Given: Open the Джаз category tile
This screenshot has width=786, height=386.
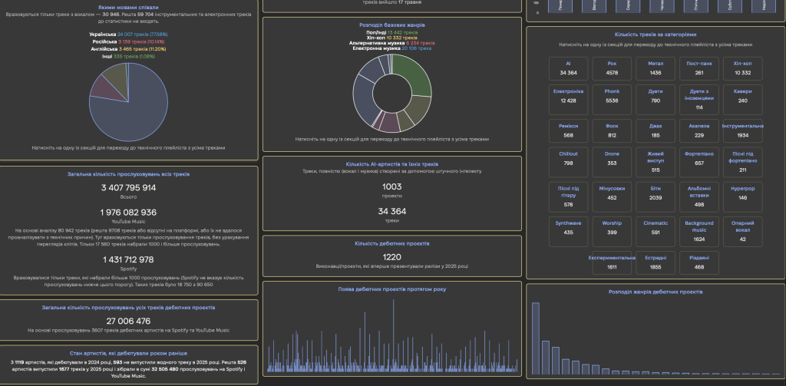Looking at the screenshot, I should [655, 130].
